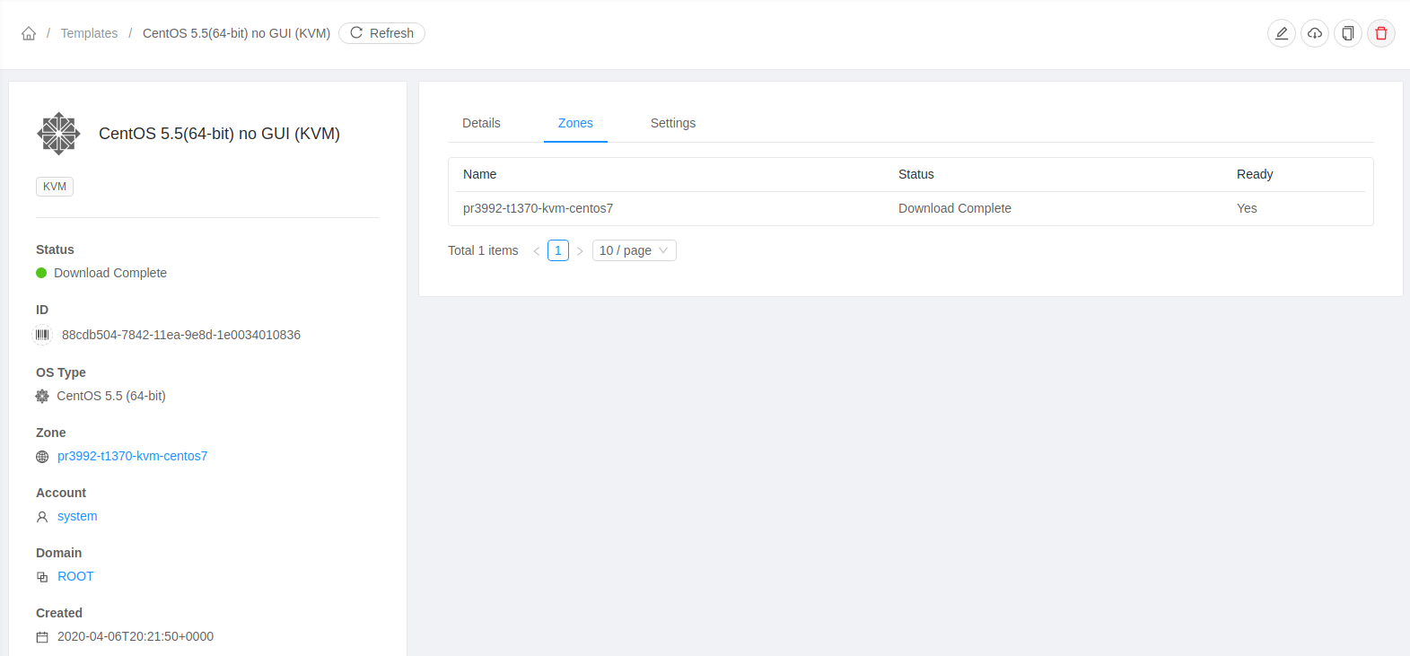Go to the home dashboard icon
The height and width of the screenshot is (656, 1410).
click(29, 33)
